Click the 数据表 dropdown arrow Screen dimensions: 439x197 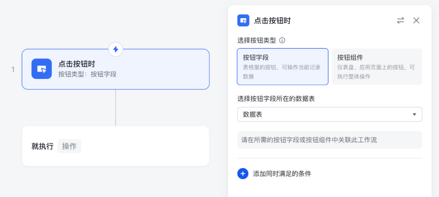pos(414,114)
